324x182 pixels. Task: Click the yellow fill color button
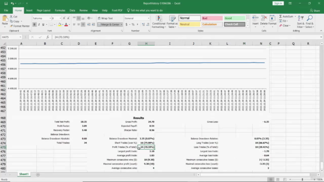point(60,25)
